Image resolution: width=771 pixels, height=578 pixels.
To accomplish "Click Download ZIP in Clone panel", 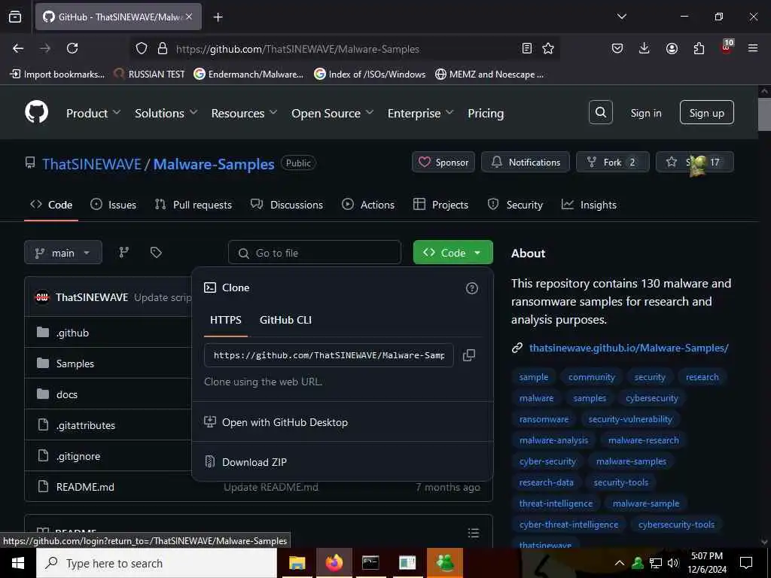I will point(254,462).
